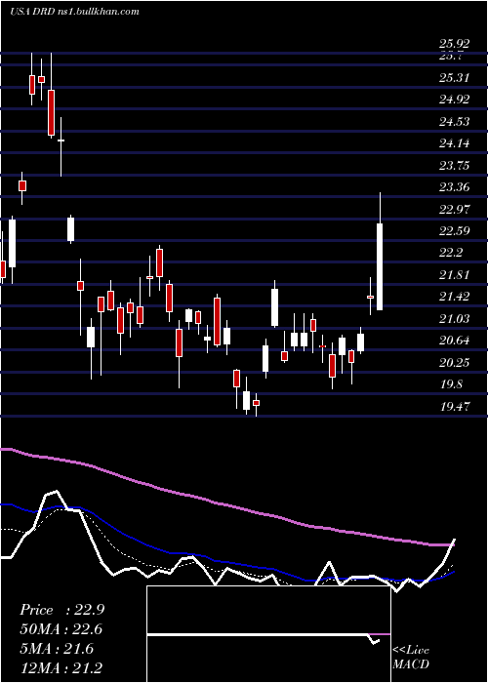
Task: Click the 25.92 price axis label
Action: coord(455,44)
